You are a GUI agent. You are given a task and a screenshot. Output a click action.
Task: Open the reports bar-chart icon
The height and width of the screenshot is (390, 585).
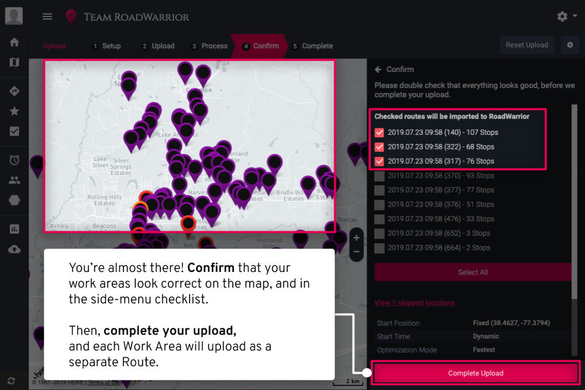14,229
